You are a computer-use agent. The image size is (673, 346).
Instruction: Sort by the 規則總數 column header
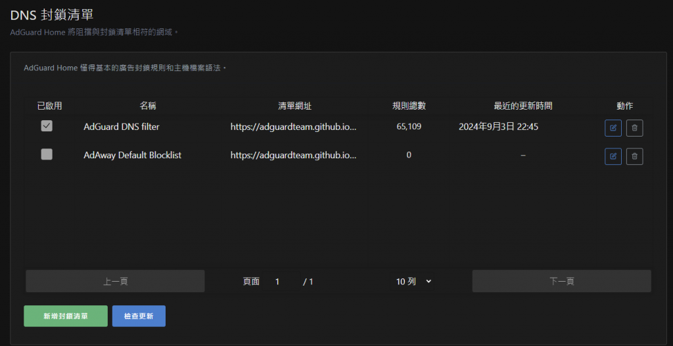point(409,106)
